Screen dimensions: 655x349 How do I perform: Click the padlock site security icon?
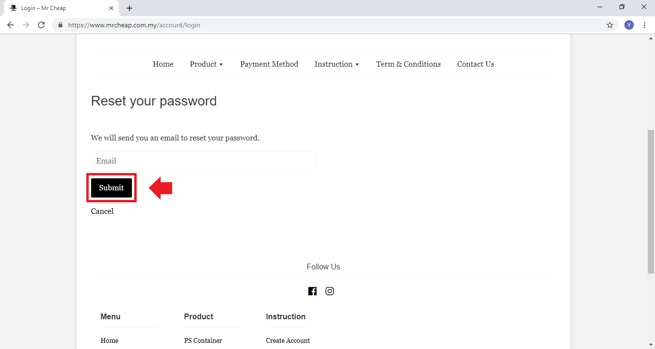[x=60, y=25]
